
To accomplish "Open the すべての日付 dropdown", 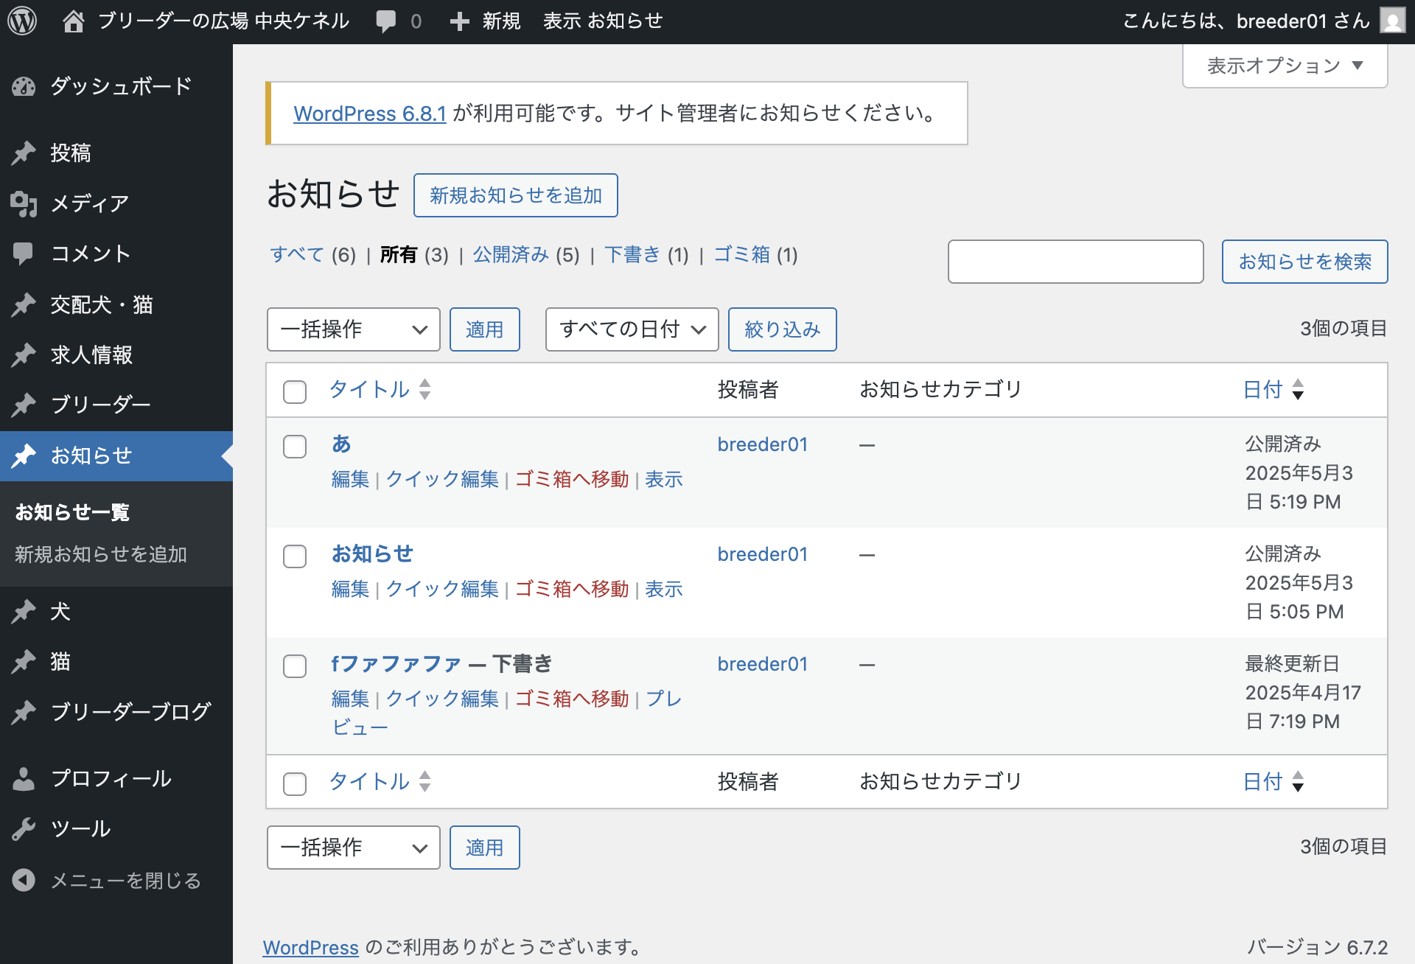I will pos(632,329).
